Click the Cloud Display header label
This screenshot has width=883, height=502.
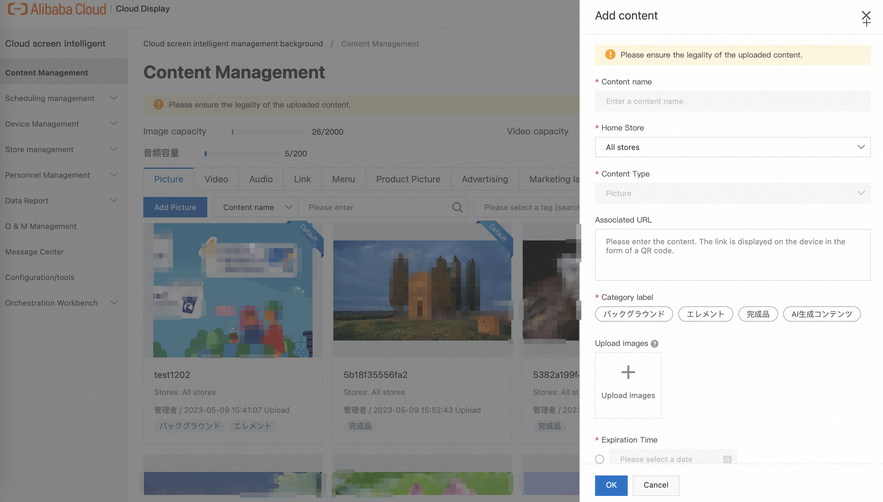[143, 9]
